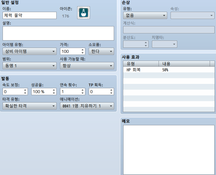Image resolution: width=216 pixels, height=175 pixels.
Task: Increase 가격 with the up arrow
Action: tap(82, 50)
